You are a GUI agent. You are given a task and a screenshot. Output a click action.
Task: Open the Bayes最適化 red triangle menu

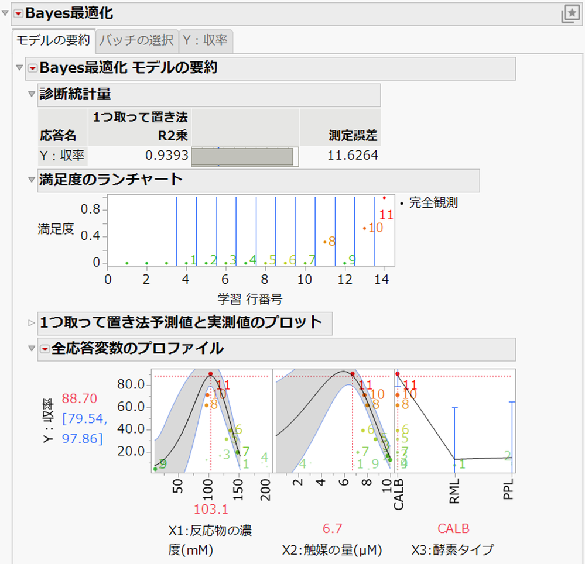pyautogui.click(x=18, y=13)
